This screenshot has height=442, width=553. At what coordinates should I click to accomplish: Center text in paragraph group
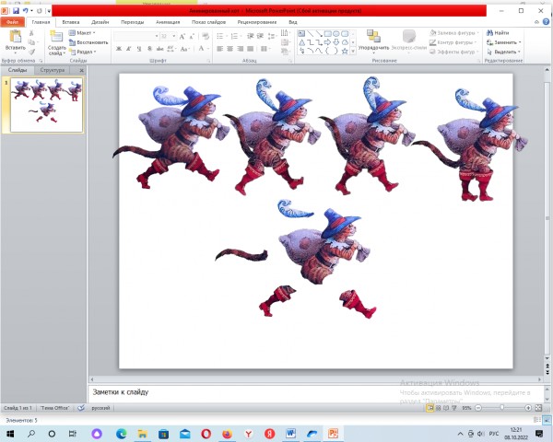pyautogui.click(x=229, y=49)
